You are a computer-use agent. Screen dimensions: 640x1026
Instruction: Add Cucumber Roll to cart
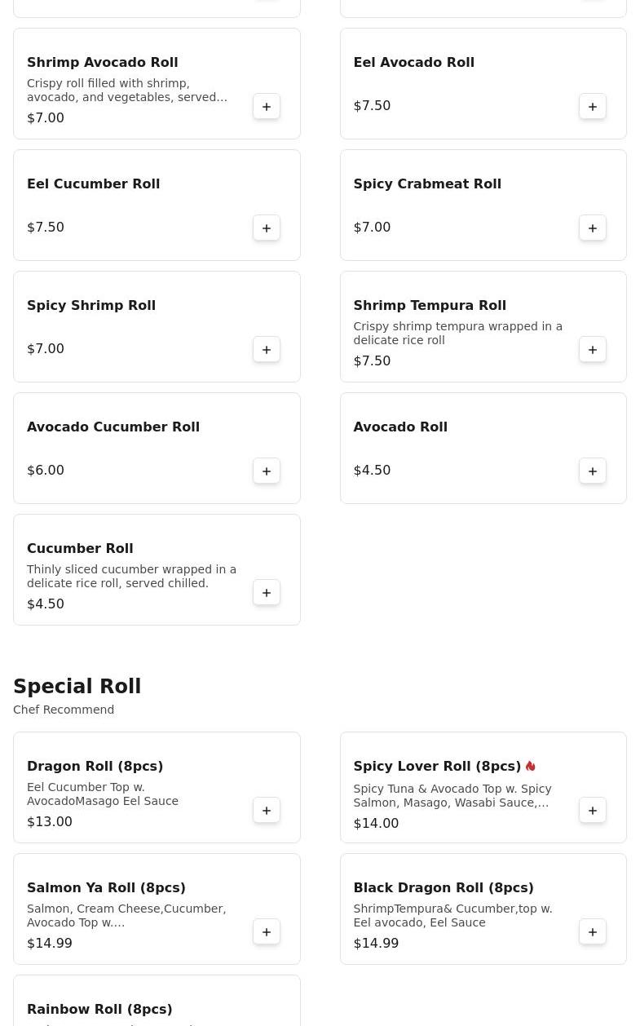267,593
